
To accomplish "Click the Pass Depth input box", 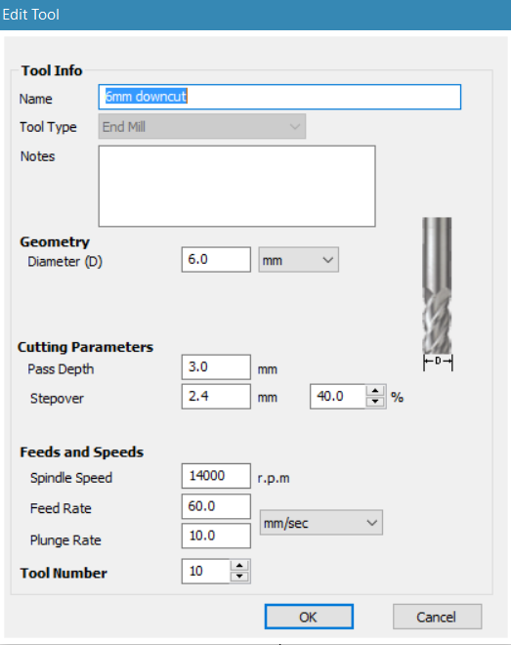I will click(x=216, y=366).
